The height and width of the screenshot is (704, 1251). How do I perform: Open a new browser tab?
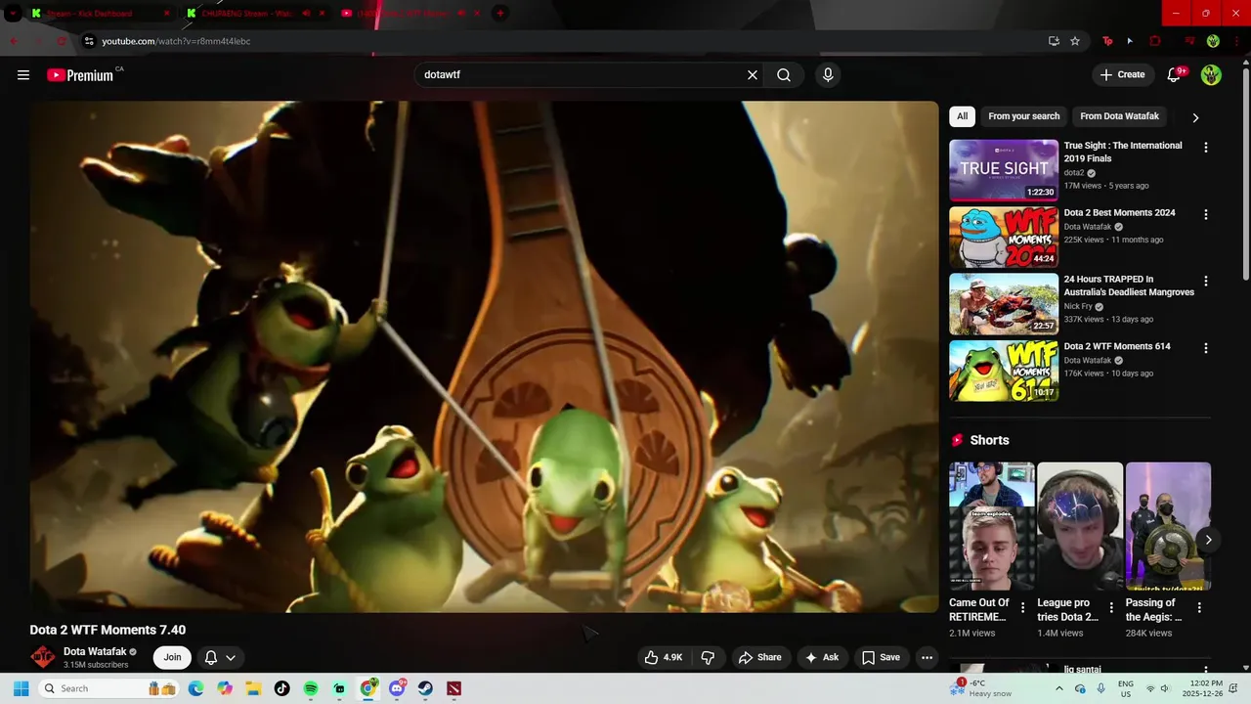click(499, 13)
